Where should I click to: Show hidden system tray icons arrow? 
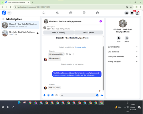[x=125, y=107]
